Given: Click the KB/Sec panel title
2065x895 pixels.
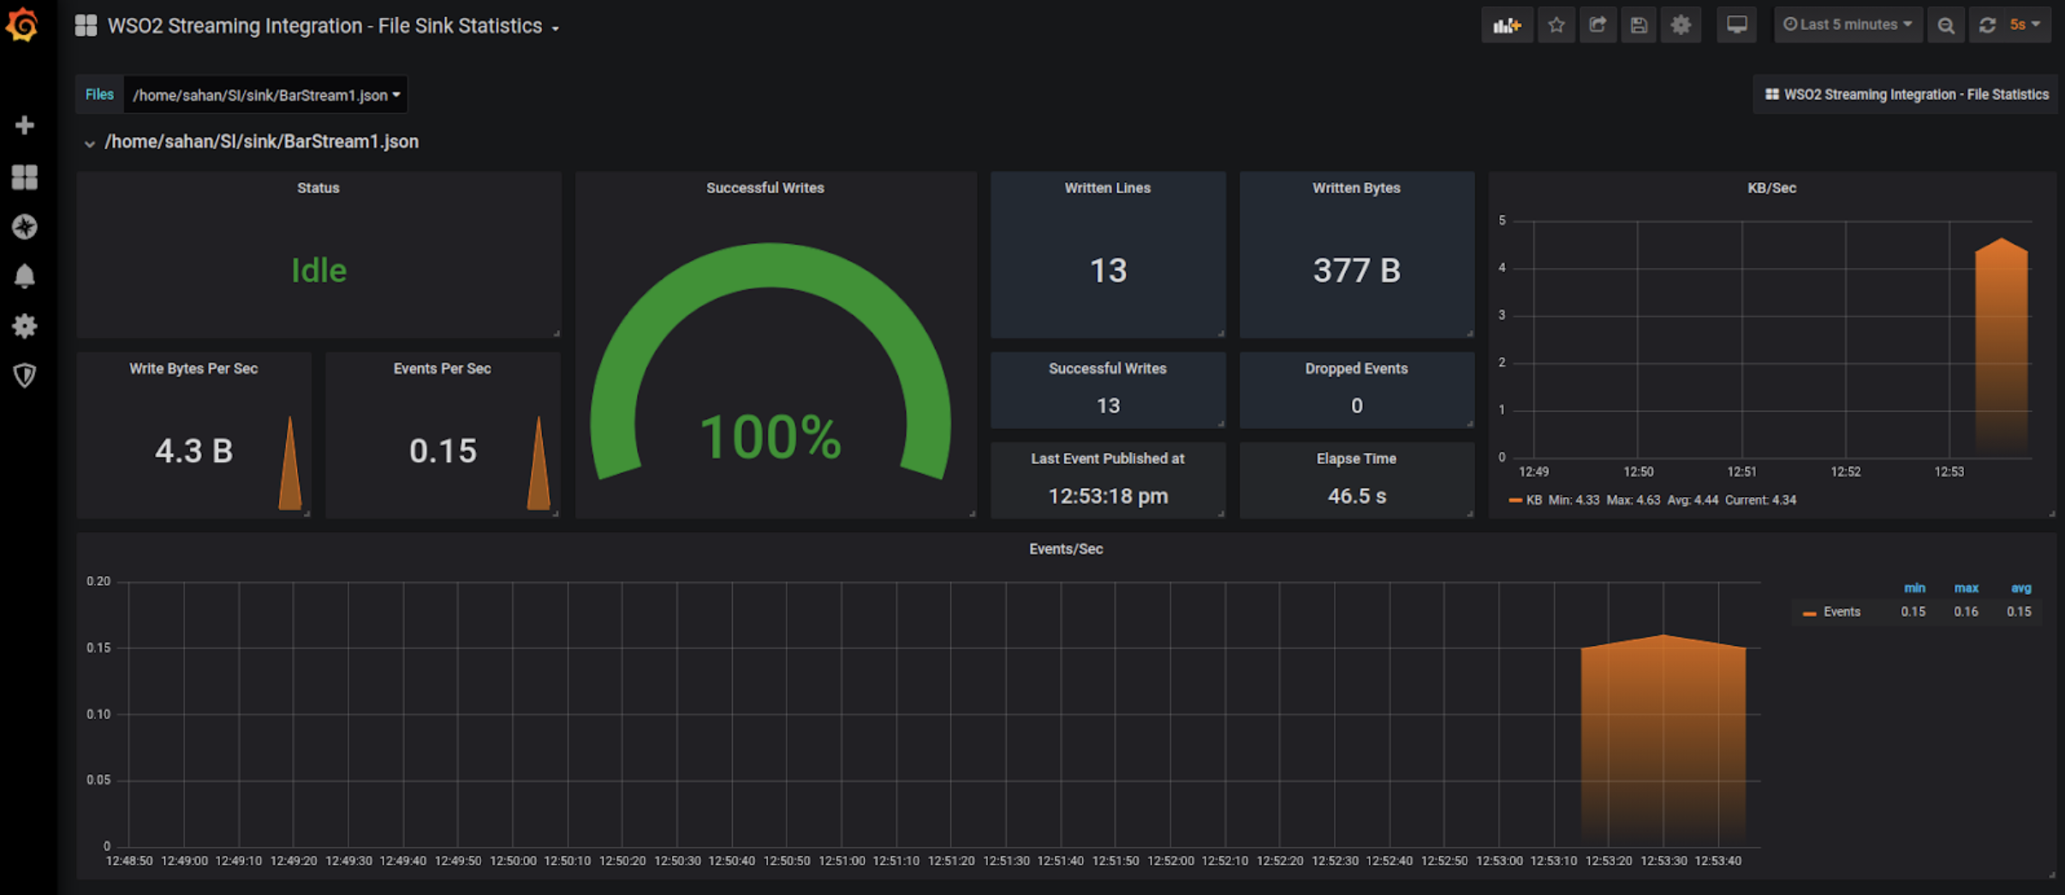Looking at the screenshot, I should click(x=1771, y=188).
